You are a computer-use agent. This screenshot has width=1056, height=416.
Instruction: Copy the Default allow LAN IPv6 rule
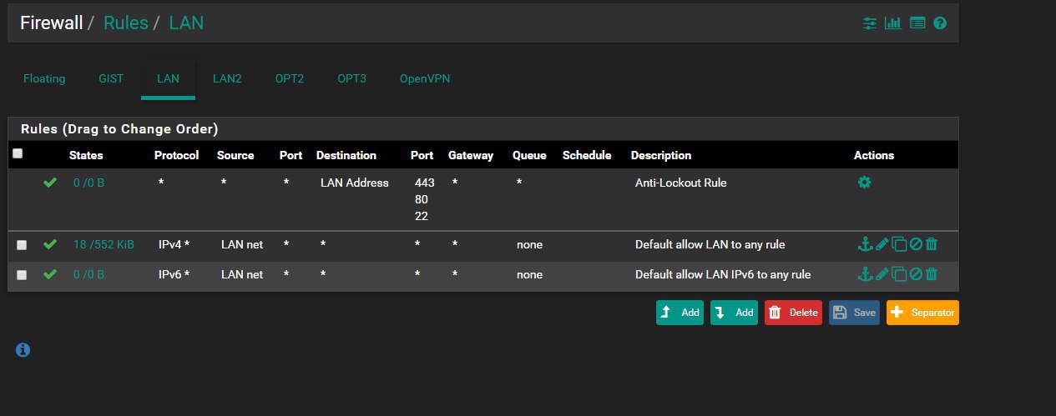(899, 273)
